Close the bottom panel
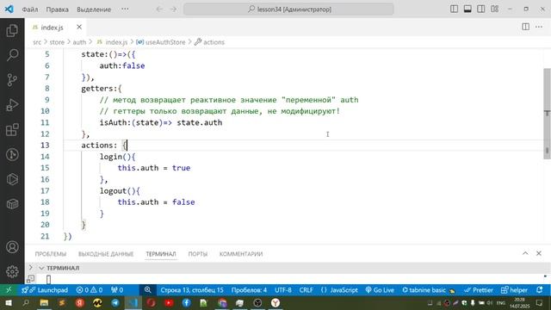The width and height of the screenshot is (551, 310). pos(539,253)
